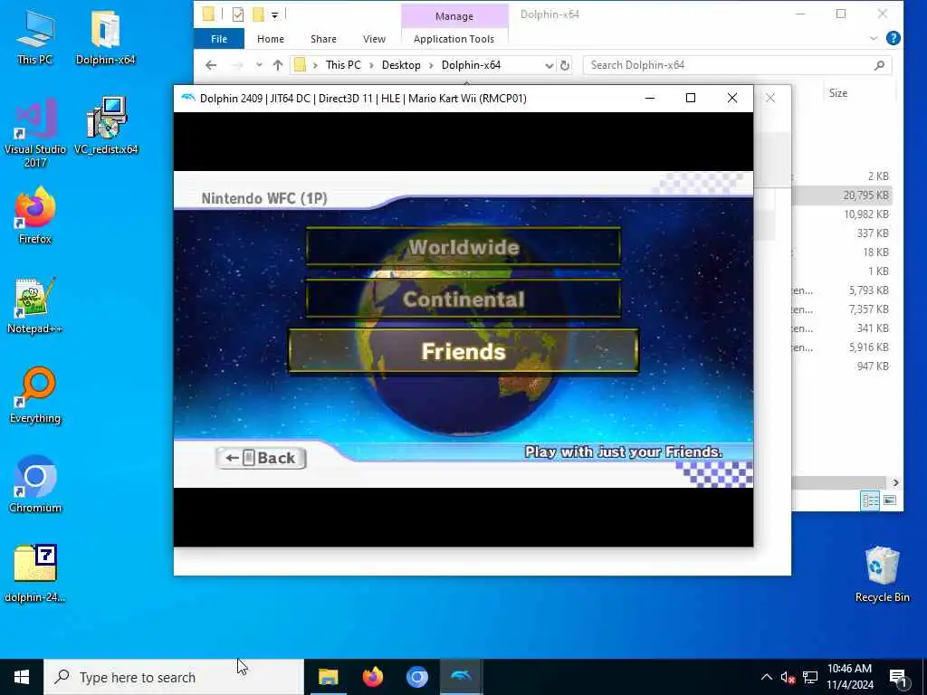Close dialog behind Dolphin window
Image resolution: width=927 pixels, height=695 pixels.
tap(770, 98)
